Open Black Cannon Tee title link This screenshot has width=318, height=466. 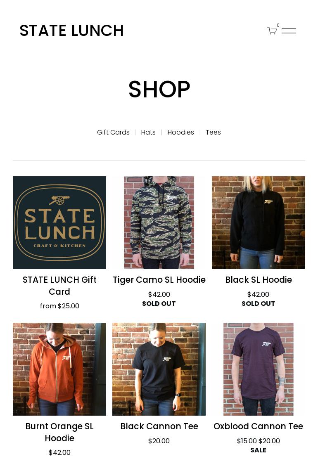(x=159, y=426)
